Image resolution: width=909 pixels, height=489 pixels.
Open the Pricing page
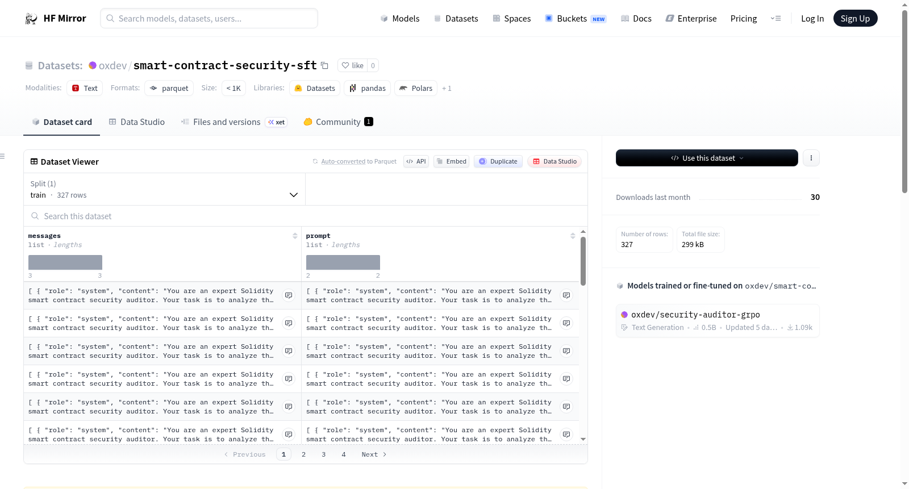744,19
